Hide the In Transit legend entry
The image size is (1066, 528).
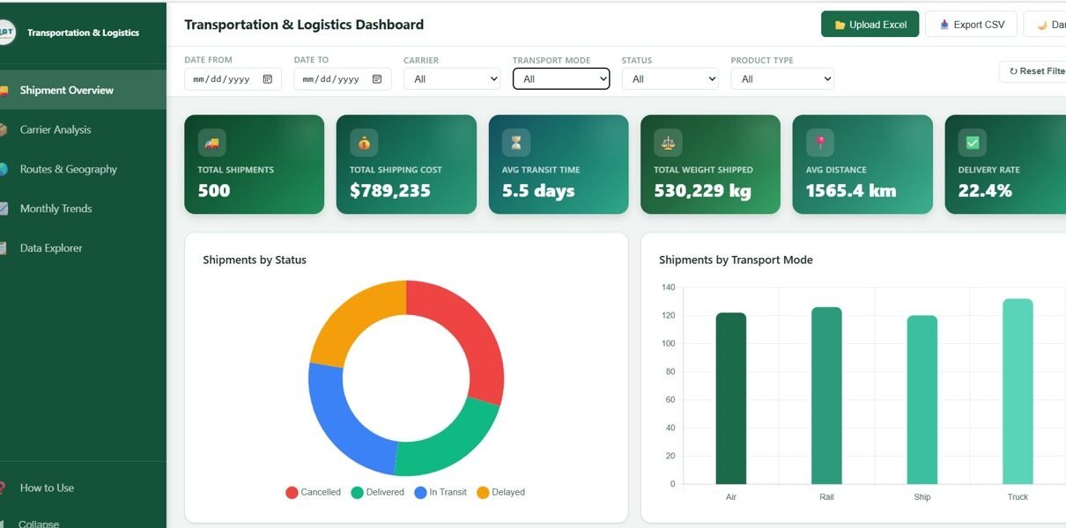pos(440,493)
